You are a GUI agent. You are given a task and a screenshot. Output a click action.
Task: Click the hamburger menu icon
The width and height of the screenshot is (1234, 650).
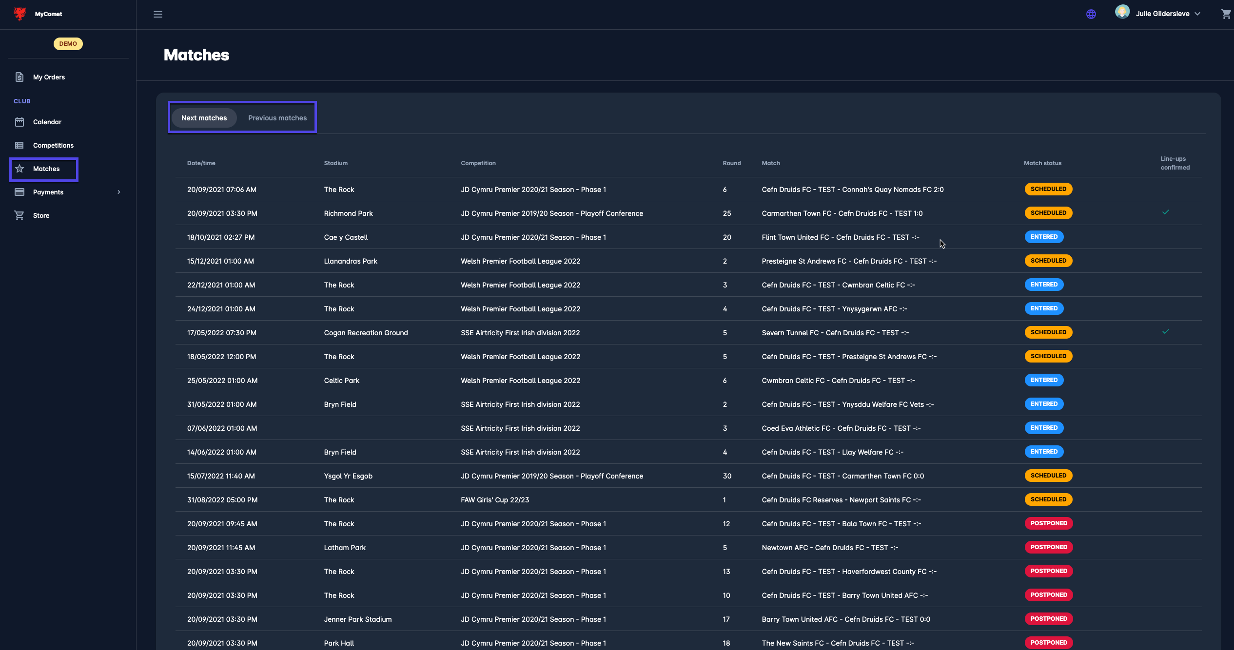(158, 14)
